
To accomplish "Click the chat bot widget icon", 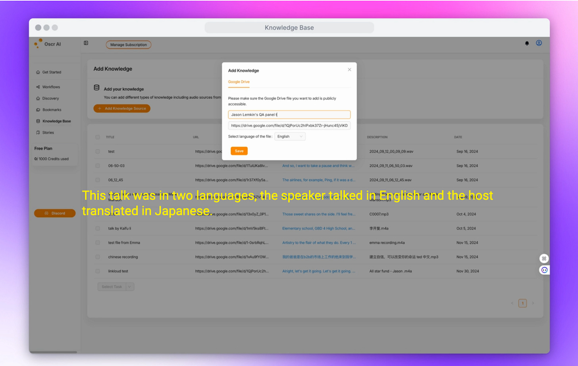I will (x=544, y=270).
